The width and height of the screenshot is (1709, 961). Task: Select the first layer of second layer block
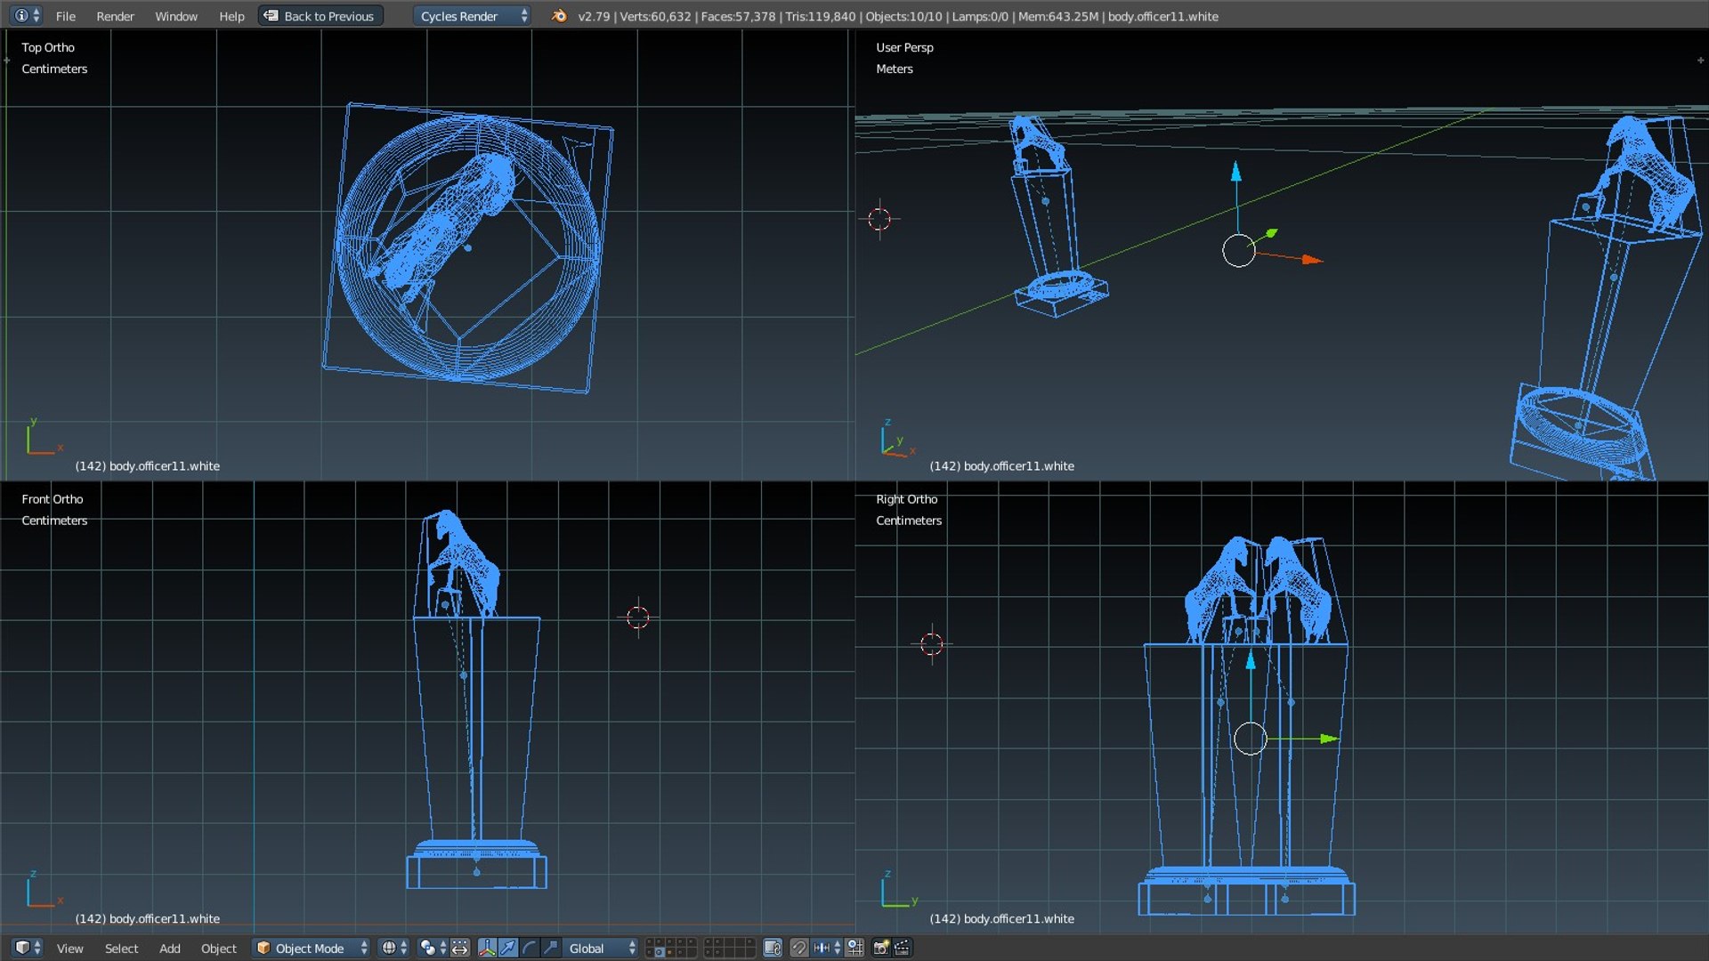709,941
